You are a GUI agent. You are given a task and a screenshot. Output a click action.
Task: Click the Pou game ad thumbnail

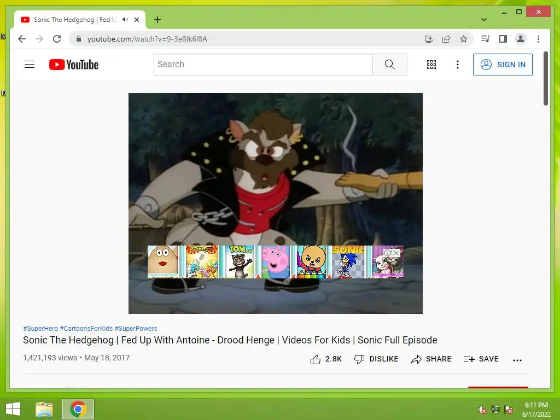[x=163, y=262]
